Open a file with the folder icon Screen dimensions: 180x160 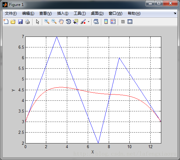click(13, 22)
